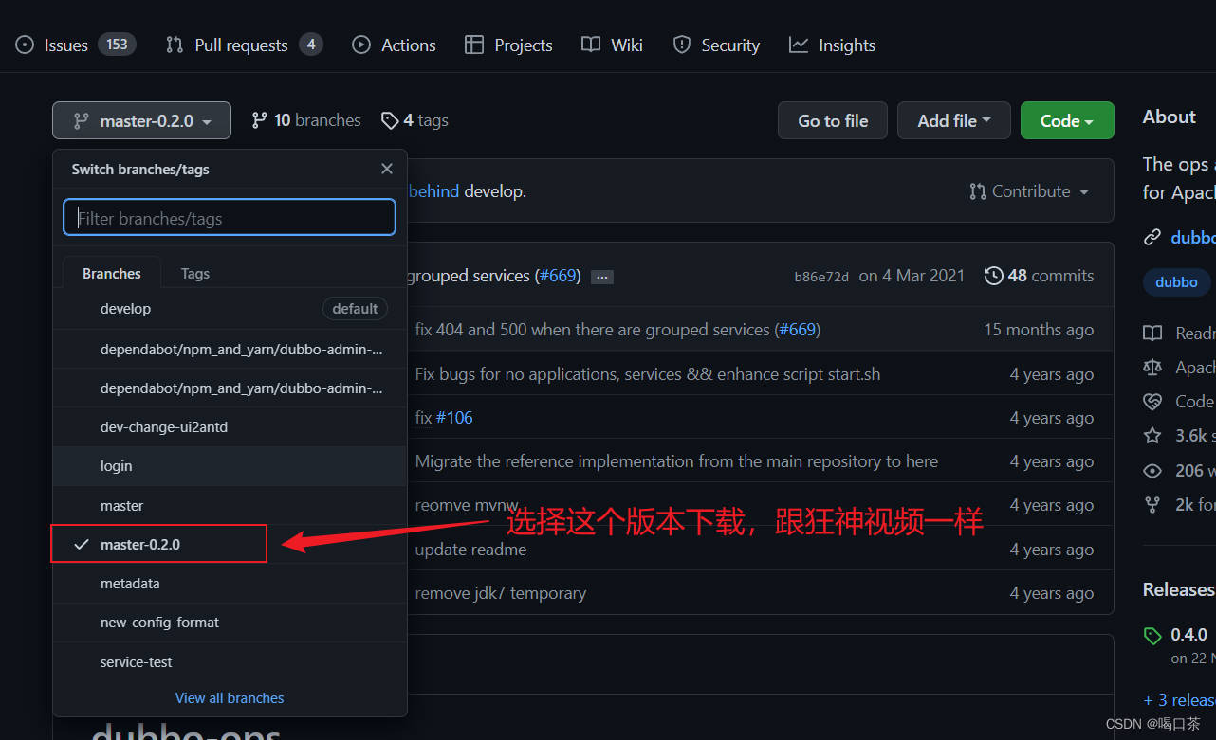Click the tag icon beside 4 tags
This screenshot has width=1216, height=740.
tap(390, 120)
